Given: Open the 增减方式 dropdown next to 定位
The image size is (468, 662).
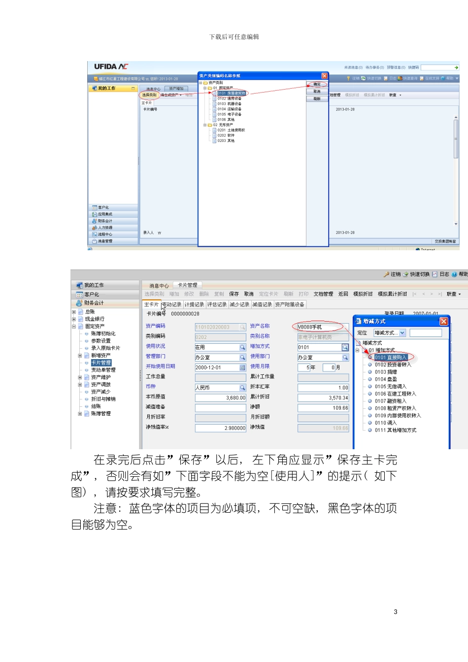Looking at the screenshot, I should pos(402,333).
